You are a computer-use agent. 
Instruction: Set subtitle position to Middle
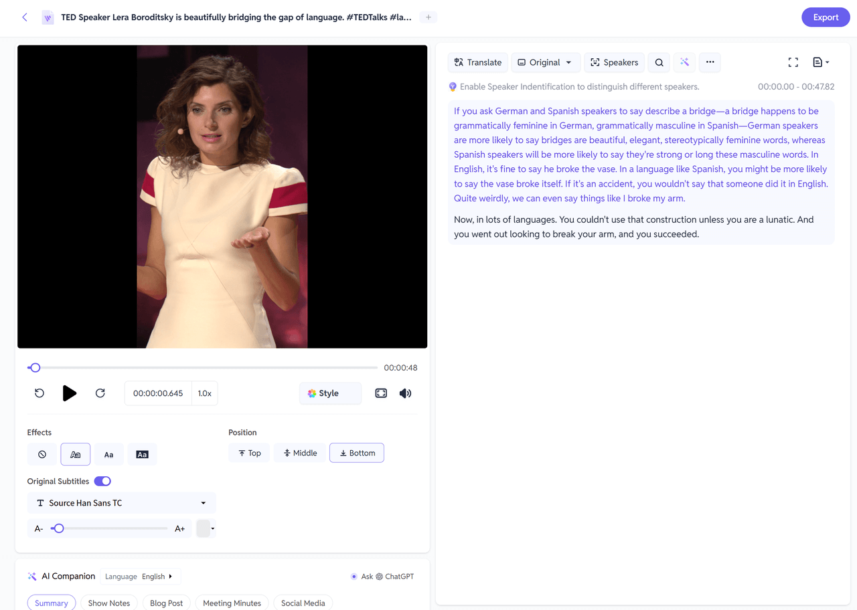click(x=300, y=453)
